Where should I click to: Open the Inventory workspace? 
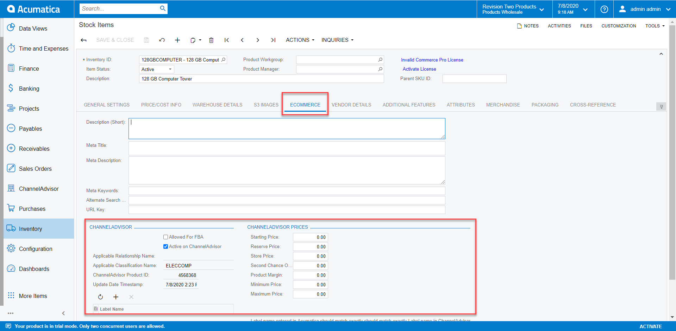[x=39, y=229]
